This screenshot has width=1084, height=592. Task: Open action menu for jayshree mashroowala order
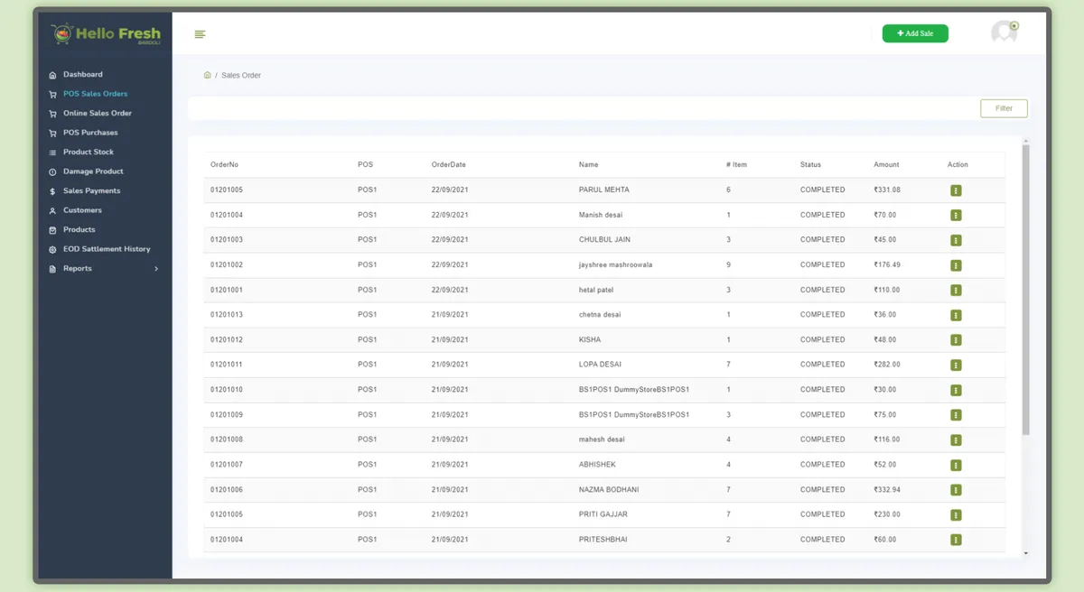click(x=956, y=265)
